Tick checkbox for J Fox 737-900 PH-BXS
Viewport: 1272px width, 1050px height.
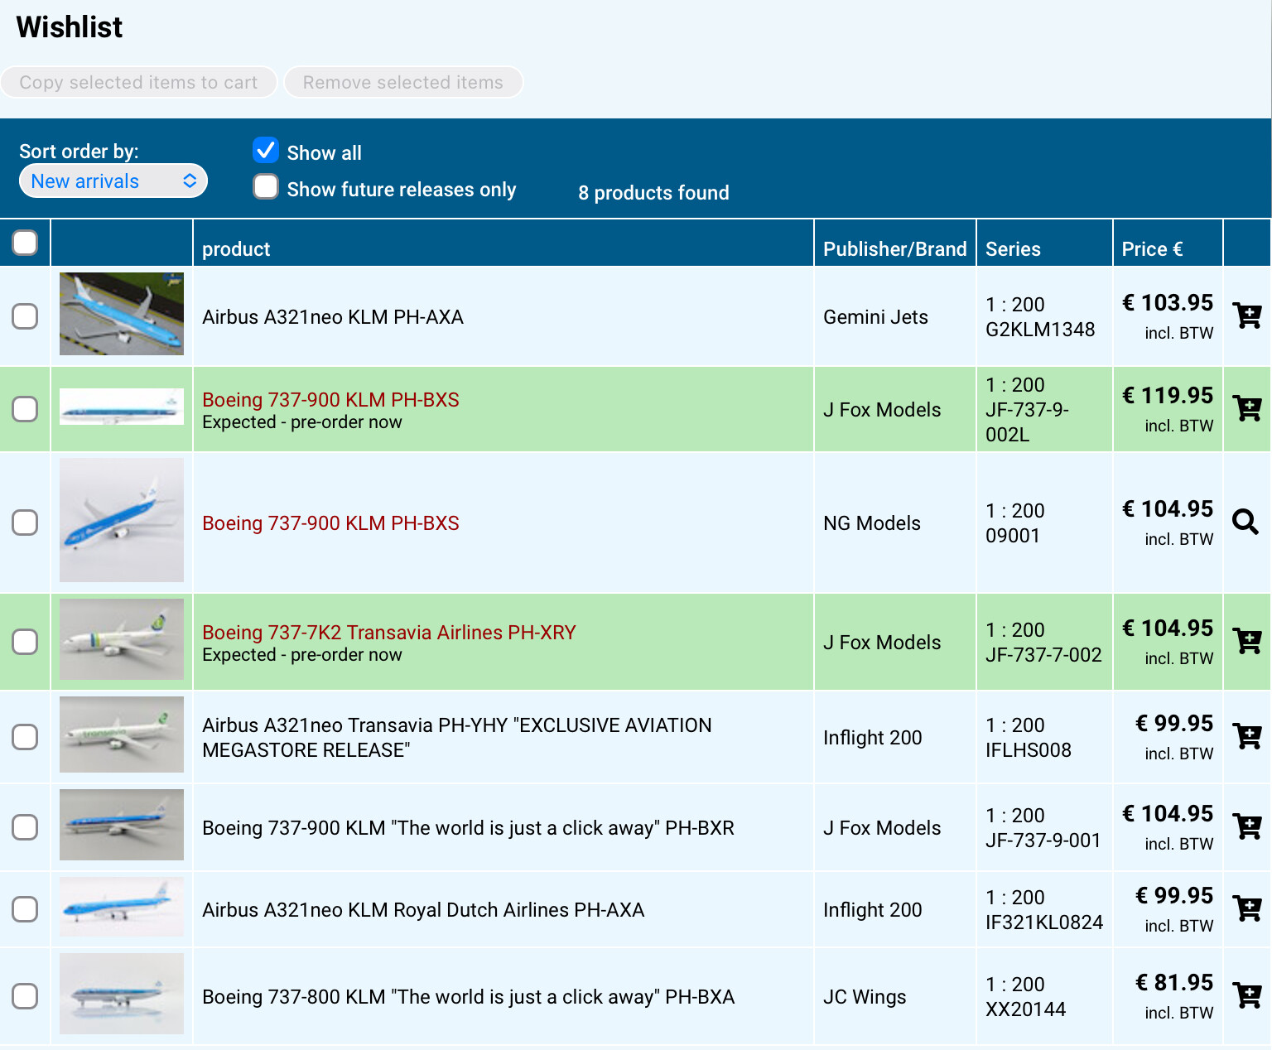click(25, 409)
